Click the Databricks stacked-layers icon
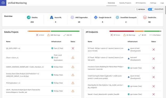The height and width of the screenshot is (98, 166). coord(145,17)
